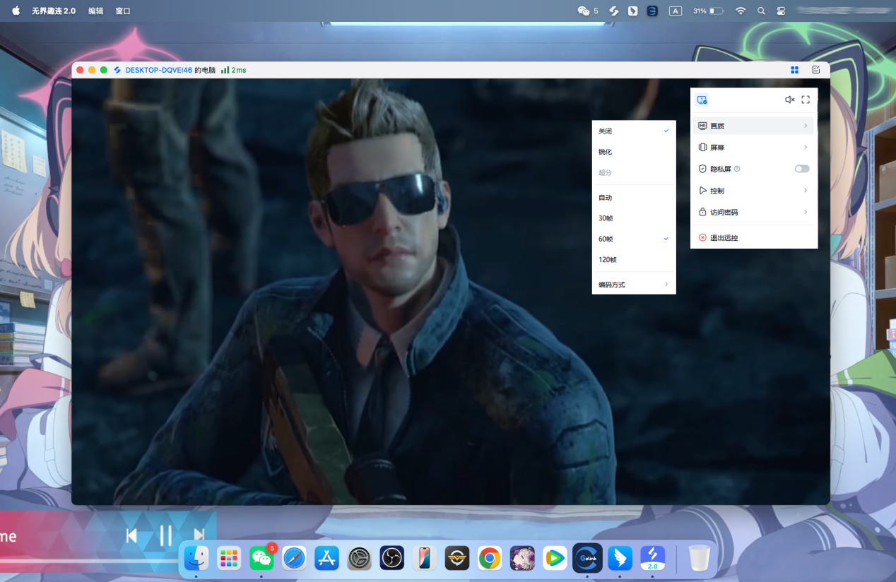The height and width of the screenshot is (582, 896).
Task: Open the 控制 control submenu
Action: pyautogui.click(x=753, y=191)
